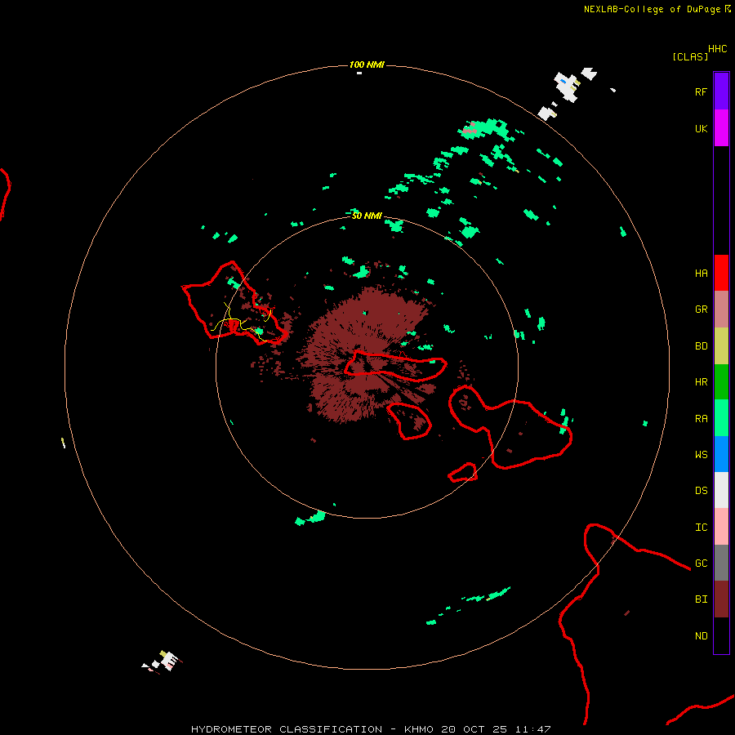Click the RF legend label
The width and height of the screenshot is (735, 735).
tap(701, 91)
